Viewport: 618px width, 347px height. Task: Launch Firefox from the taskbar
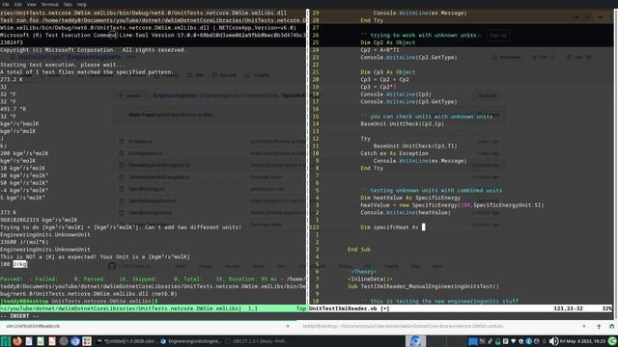17,341
